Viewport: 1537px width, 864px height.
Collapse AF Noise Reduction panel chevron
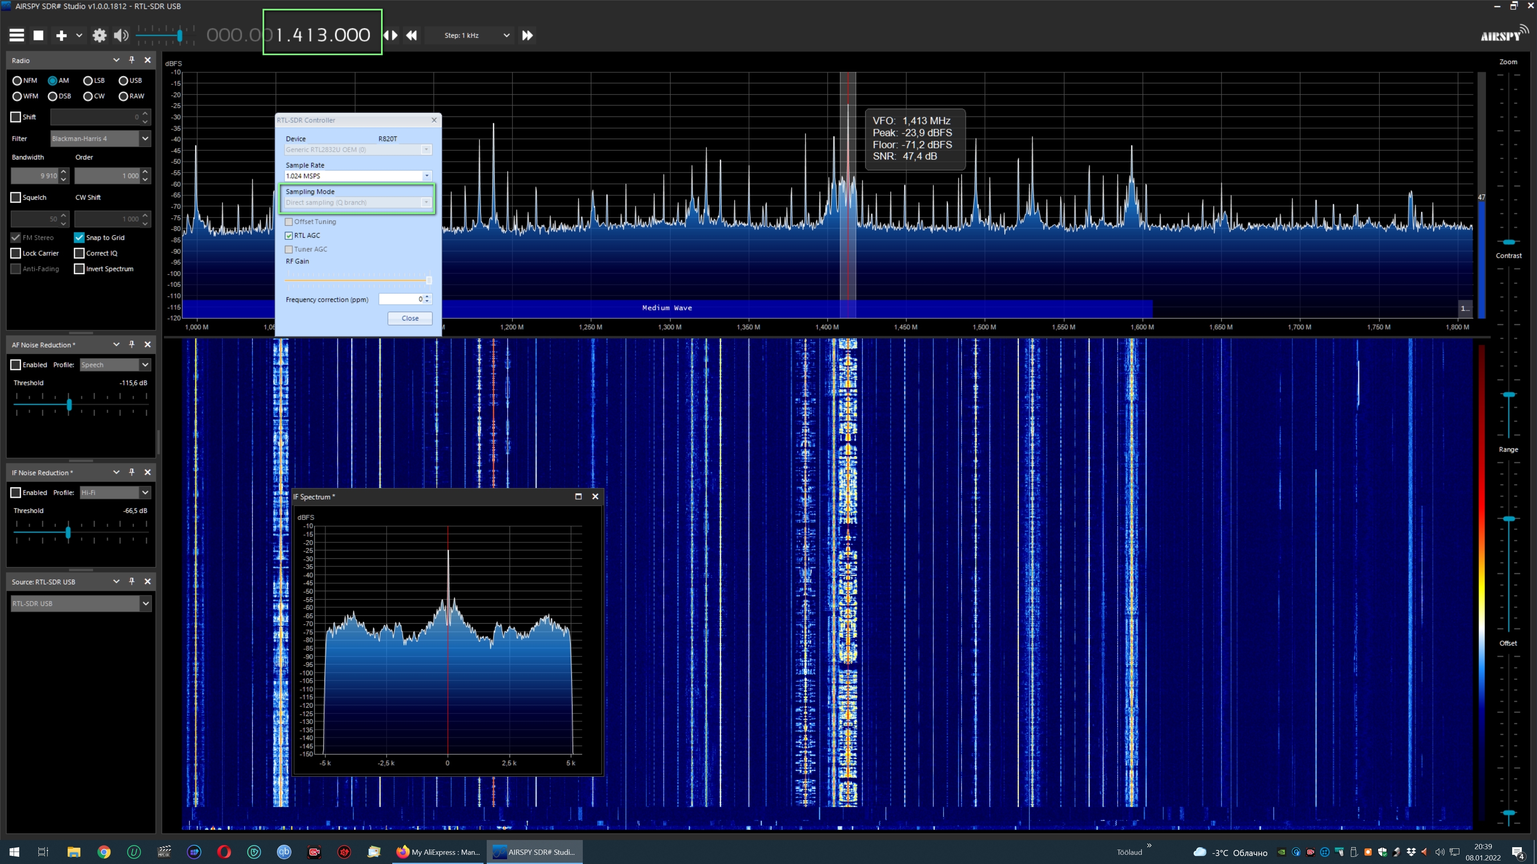116,345
